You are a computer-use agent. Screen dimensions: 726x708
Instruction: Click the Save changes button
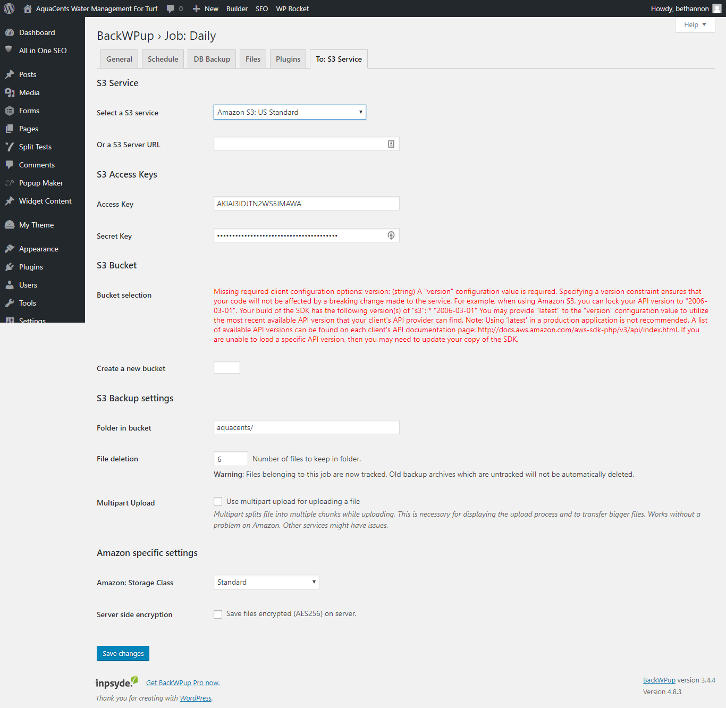pyautogui.click(x=123, y=653)
